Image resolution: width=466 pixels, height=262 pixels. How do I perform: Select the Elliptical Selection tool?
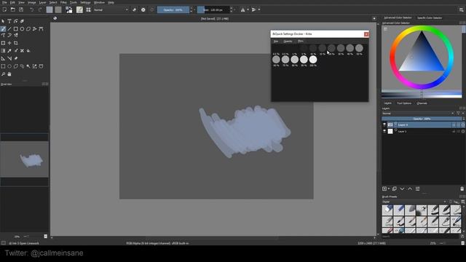[x=9, y=66]
